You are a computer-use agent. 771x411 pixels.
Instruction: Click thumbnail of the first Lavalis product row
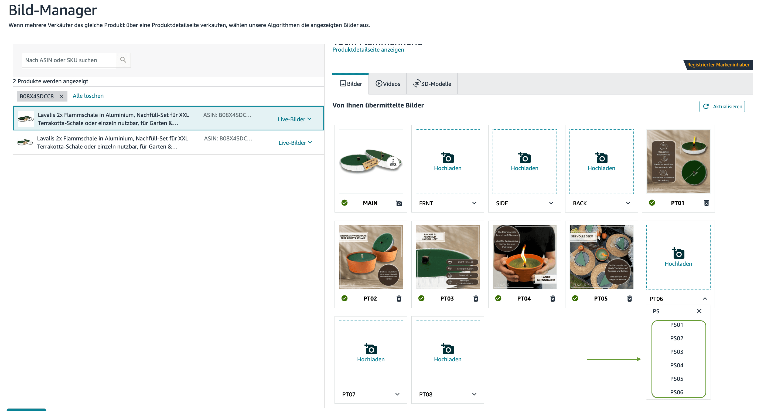(x=26, y=119)
